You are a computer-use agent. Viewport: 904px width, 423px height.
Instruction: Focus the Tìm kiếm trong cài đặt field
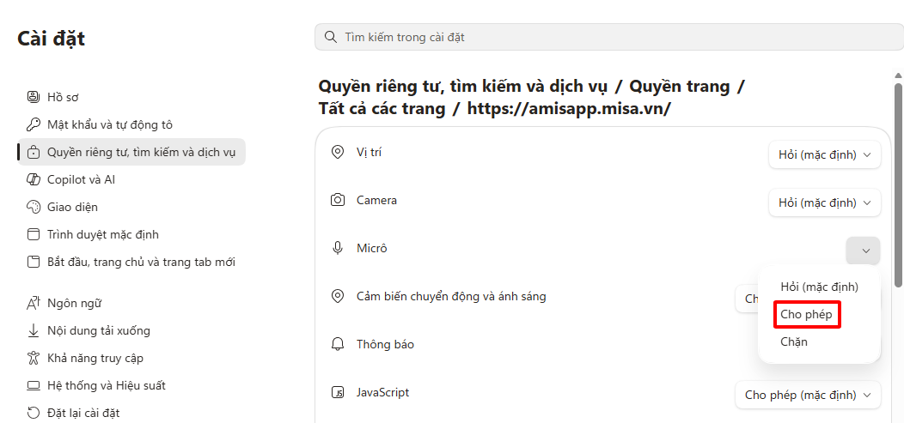[608, 37]
